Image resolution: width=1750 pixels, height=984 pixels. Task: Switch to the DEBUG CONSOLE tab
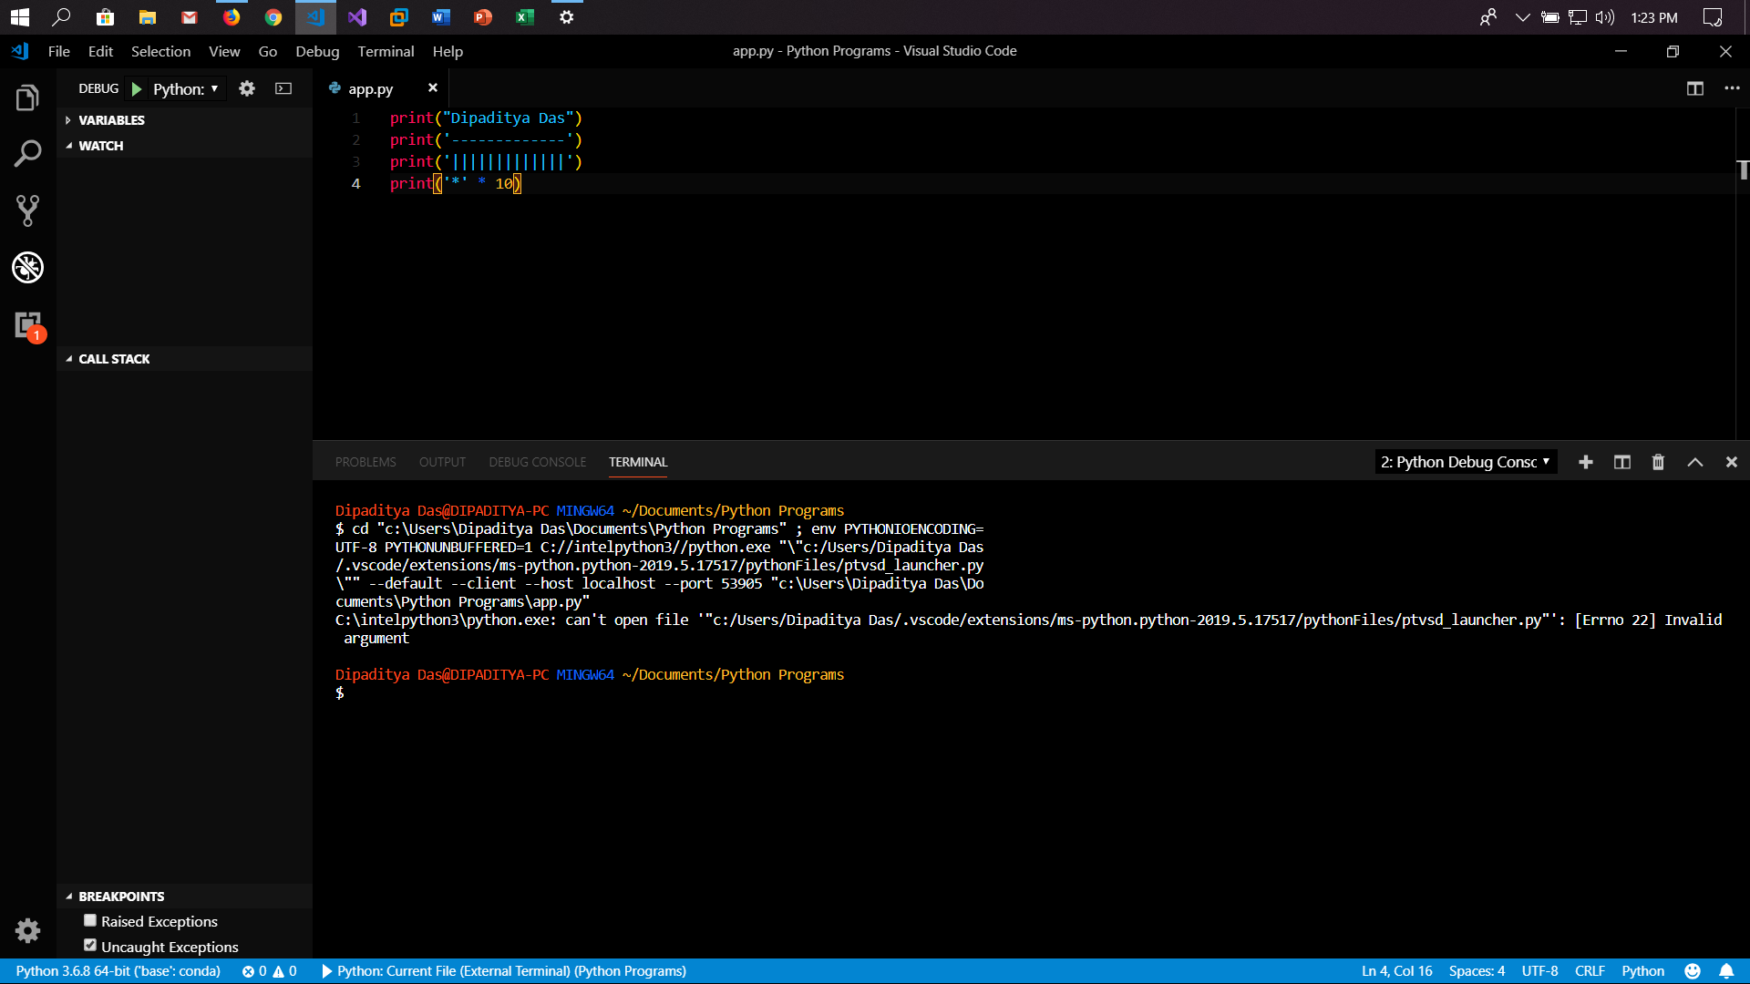pos(537,462)
